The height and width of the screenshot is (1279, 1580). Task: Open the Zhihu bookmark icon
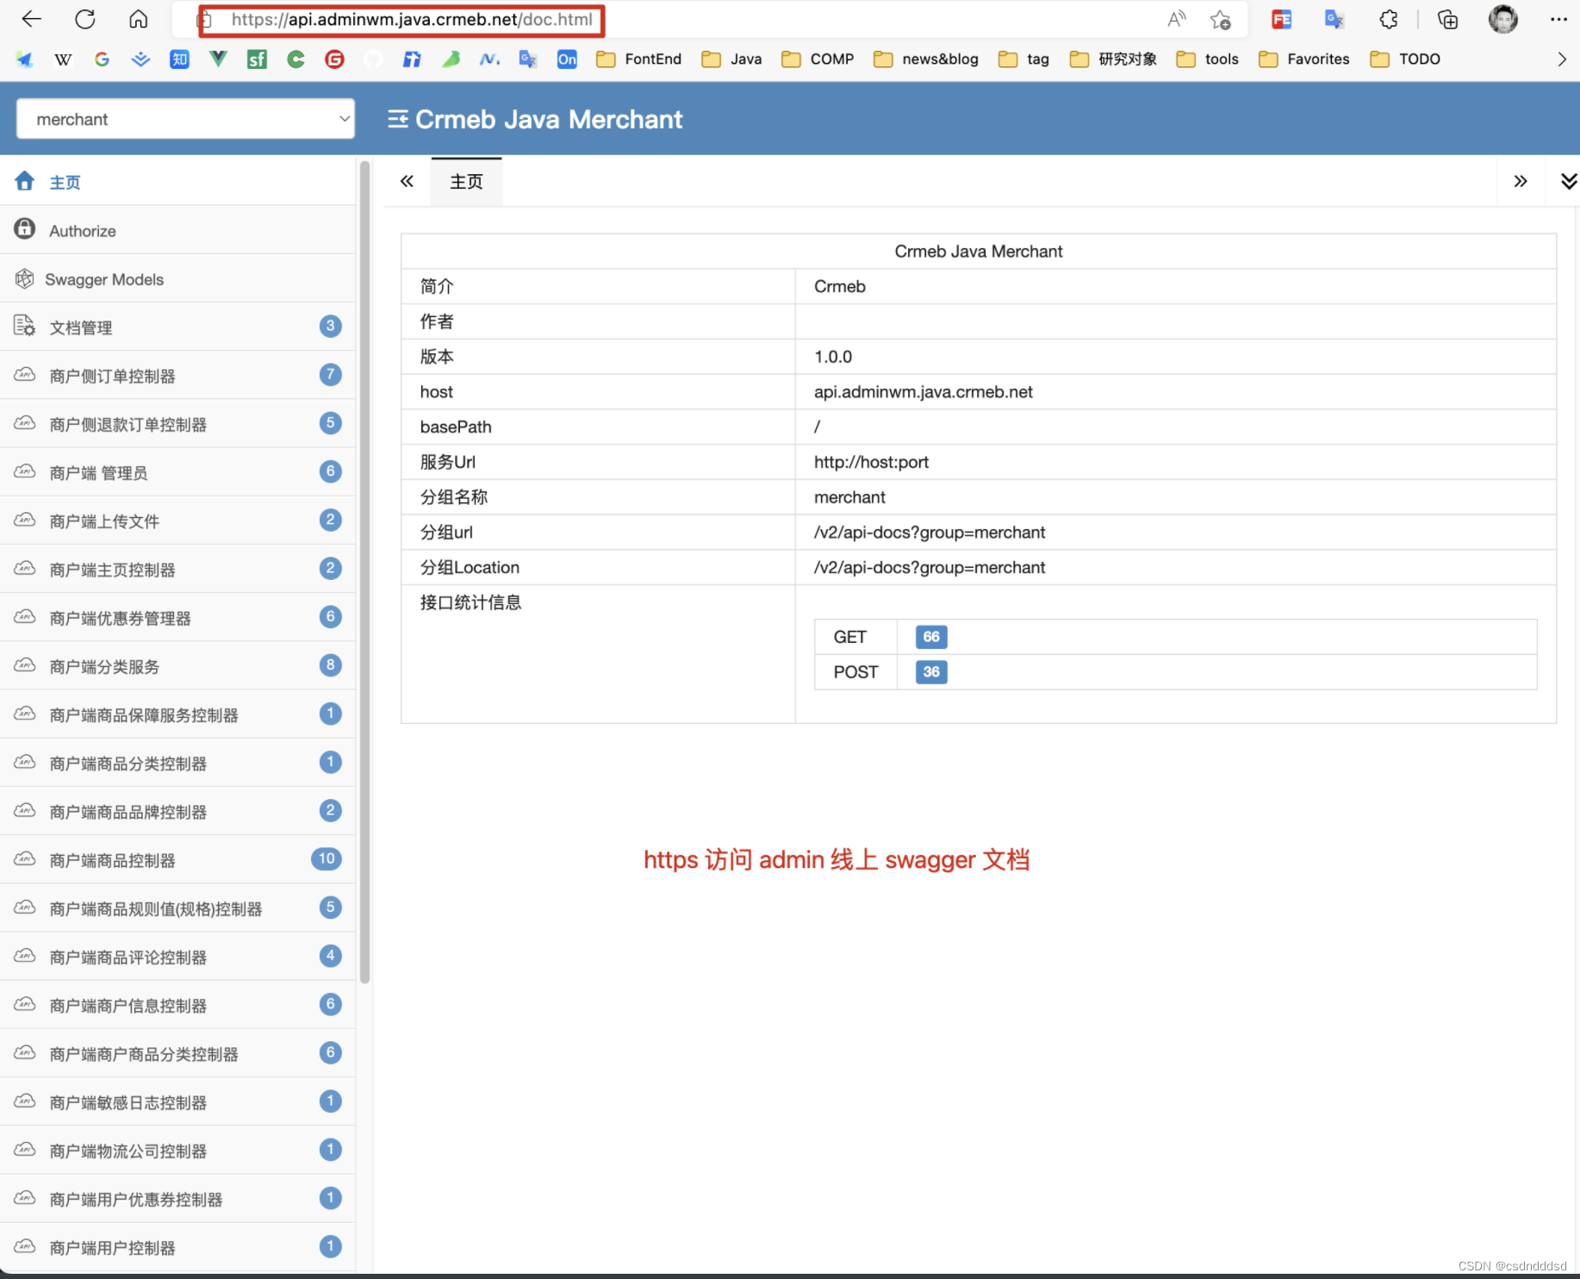[x=179, y=59]
